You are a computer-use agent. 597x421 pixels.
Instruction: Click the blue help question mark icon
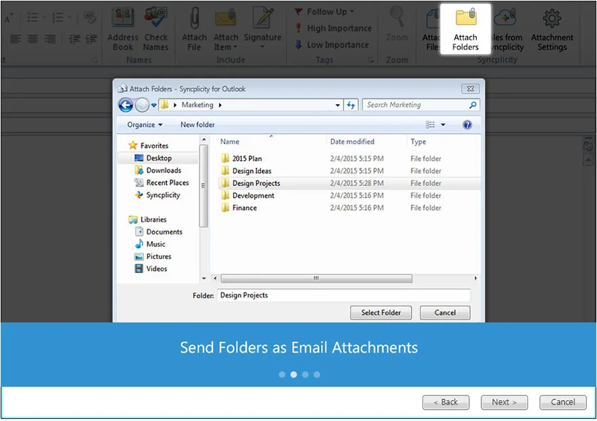pyautogui.click(x=467, y=125)
